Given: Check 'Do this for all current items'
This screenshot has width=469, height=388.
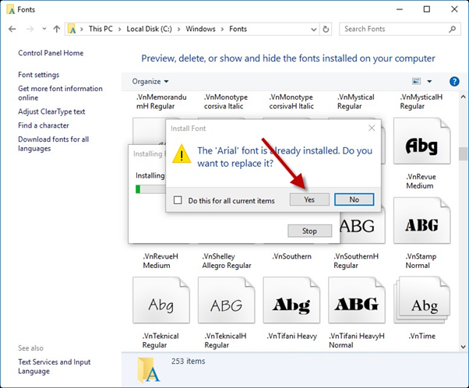Looking at the screenshot, I should coord(178,200).
